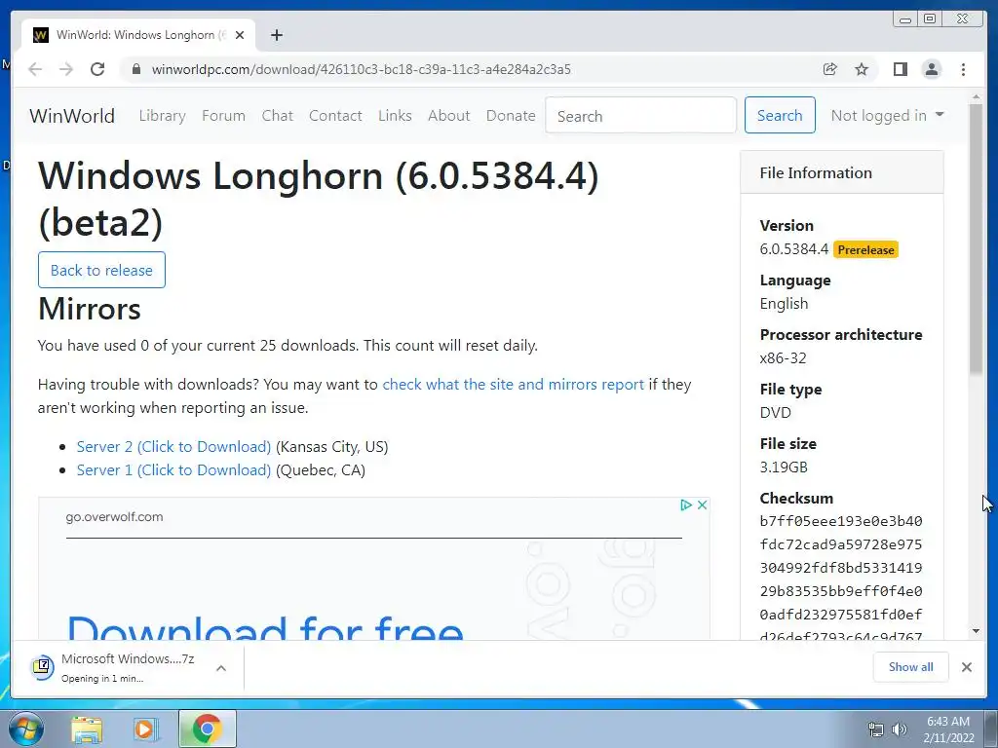Open the Windows Start menu orb
This screenshot has width=998, height=748.
(x=26, y=729)
